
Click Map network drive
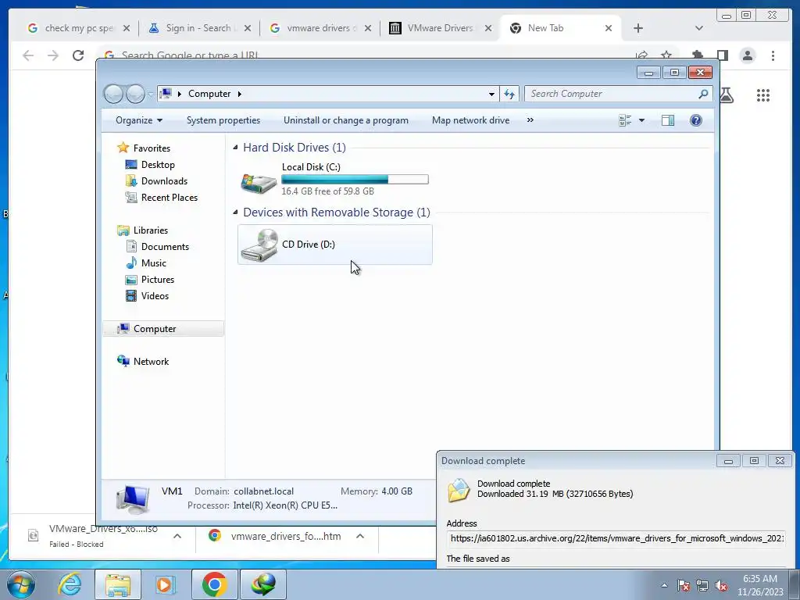pyautogui.click(x=470, y=120)
